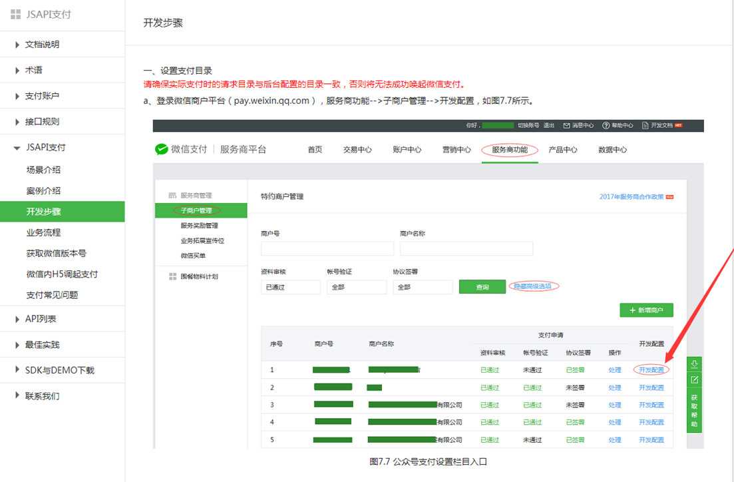
Task: Click 处理 link in table row 1
Action: 615,370
